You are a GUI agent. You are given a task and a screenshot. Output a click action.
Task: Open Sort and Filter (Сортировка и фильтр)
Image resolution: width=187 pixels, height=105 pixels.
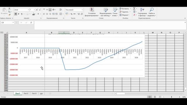[x=142, y=12]
